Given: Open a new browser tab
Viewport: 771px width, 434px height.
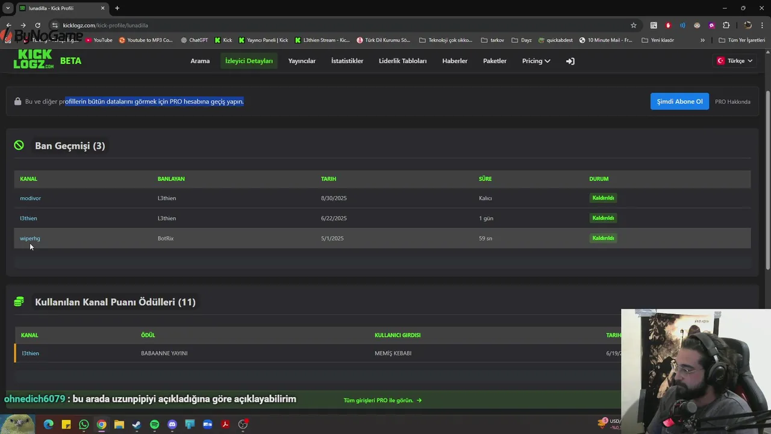Looking at the screenshot, I should tap(117, 8).
